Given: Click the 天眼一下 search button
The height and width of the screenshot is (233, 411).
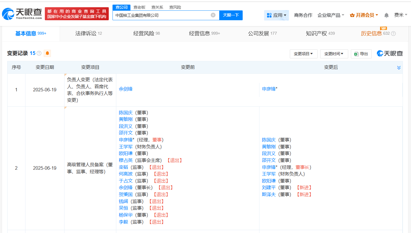Looking at the screenshot, I should click(x=231, y=15).
